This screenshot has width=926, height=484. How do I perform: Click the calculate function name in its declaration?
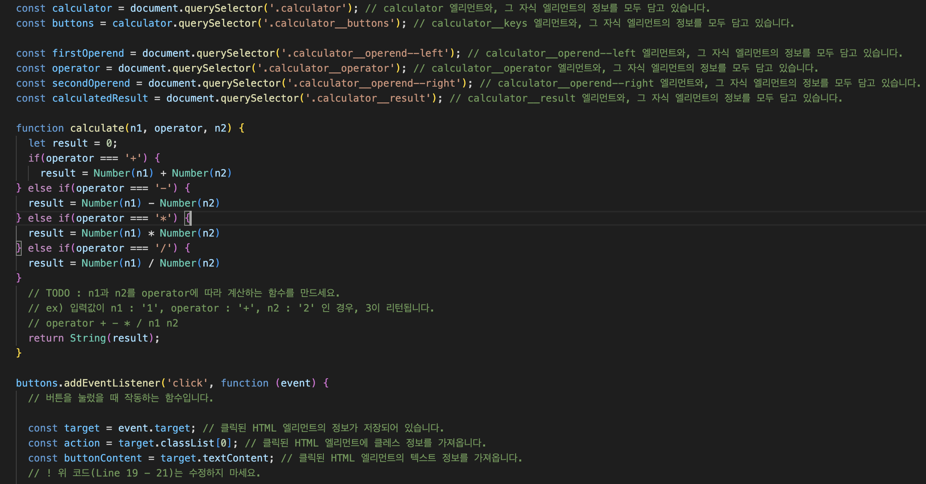(x=97, y=128)
